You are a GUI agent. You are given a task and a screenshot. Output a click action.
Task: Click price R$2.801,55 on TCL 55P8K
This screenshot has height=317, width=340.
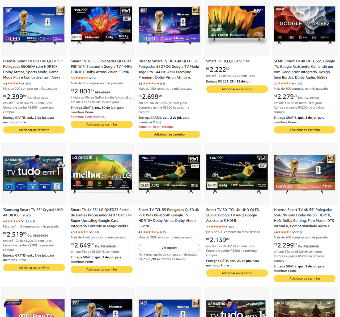click(x=83, y=91)
